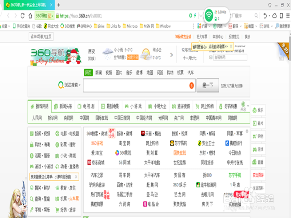The width and height of the screenshot is (291, 218).
Task: Open the sites panel settings gear
Action: [x=247, y=131]
